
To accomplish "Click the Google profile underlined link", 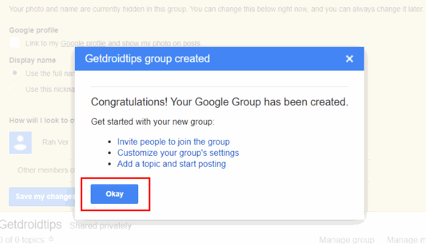I will point(83,43).
